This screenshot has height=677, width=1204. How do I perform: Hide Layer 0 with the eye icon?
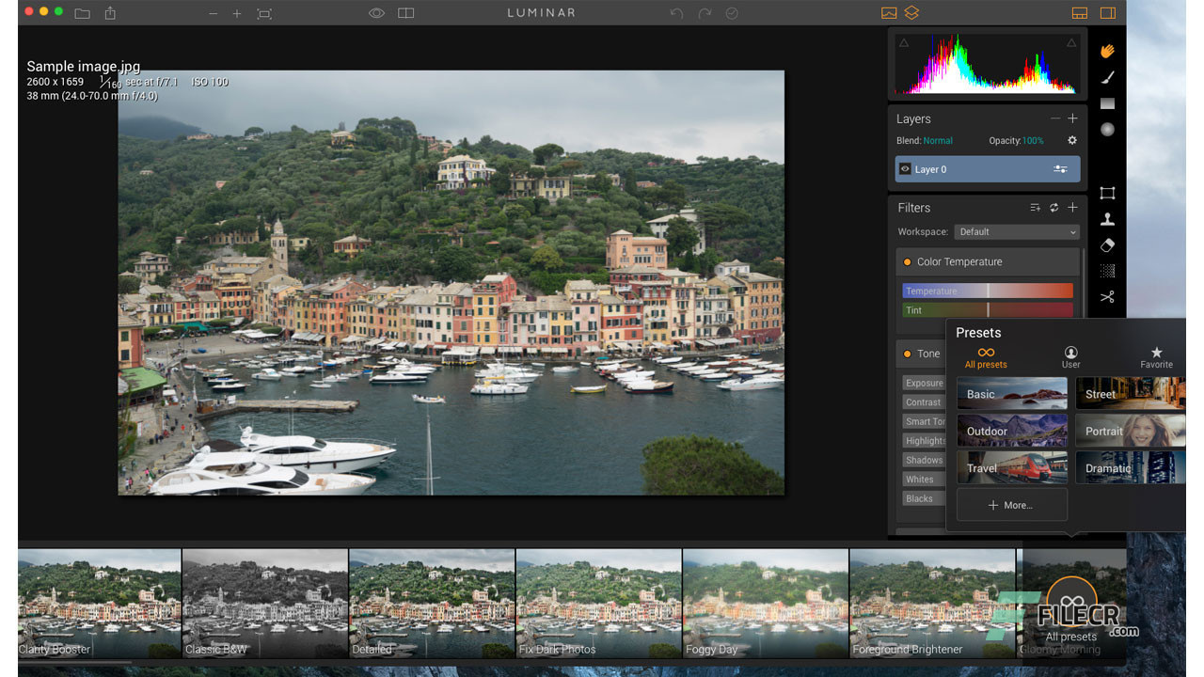pos(905,169)
